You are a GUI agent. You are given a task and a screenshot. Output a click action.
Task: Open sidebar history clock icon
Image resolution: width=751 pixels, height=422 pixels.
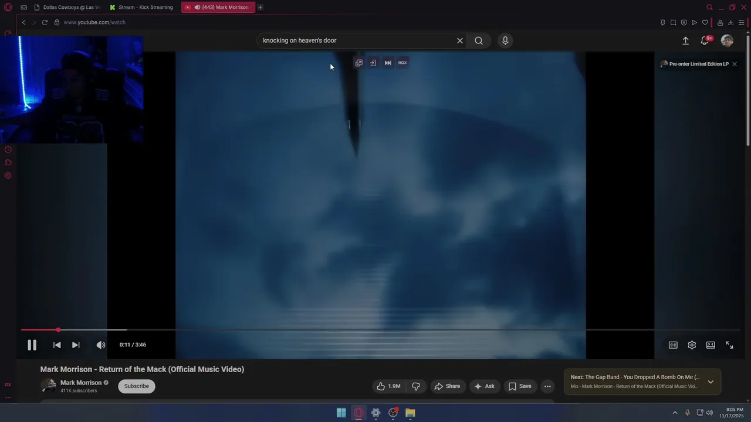(x=8, y=149)
